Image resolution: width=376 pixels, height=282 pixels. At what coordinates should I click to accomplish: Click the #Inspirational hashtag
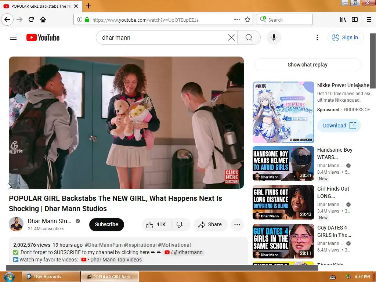tap(140, 245)
